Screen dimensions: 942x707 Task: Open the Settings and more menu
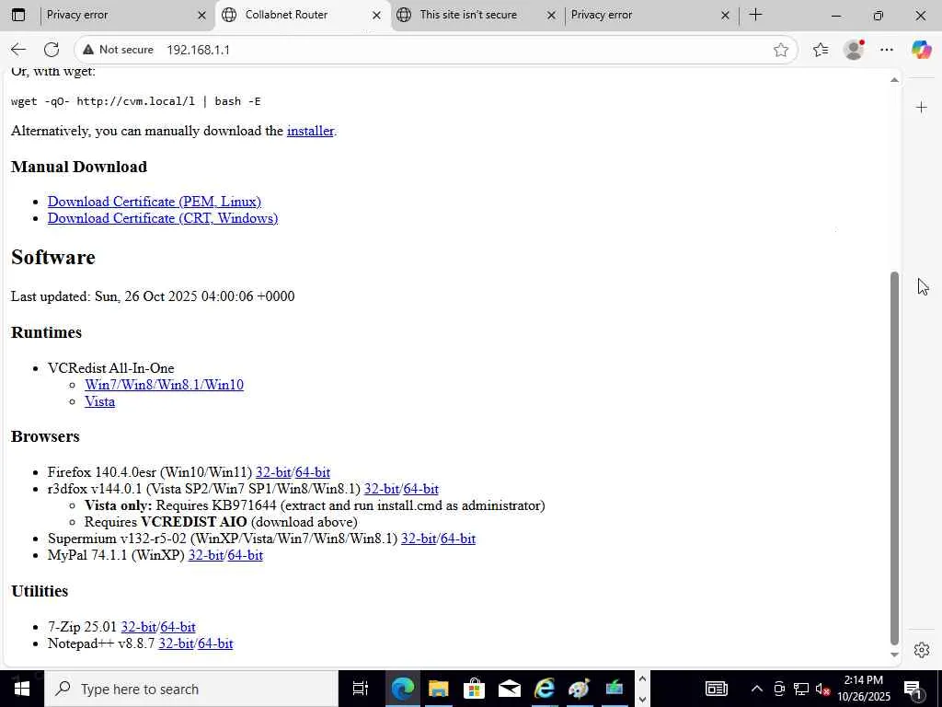[887, 50]
